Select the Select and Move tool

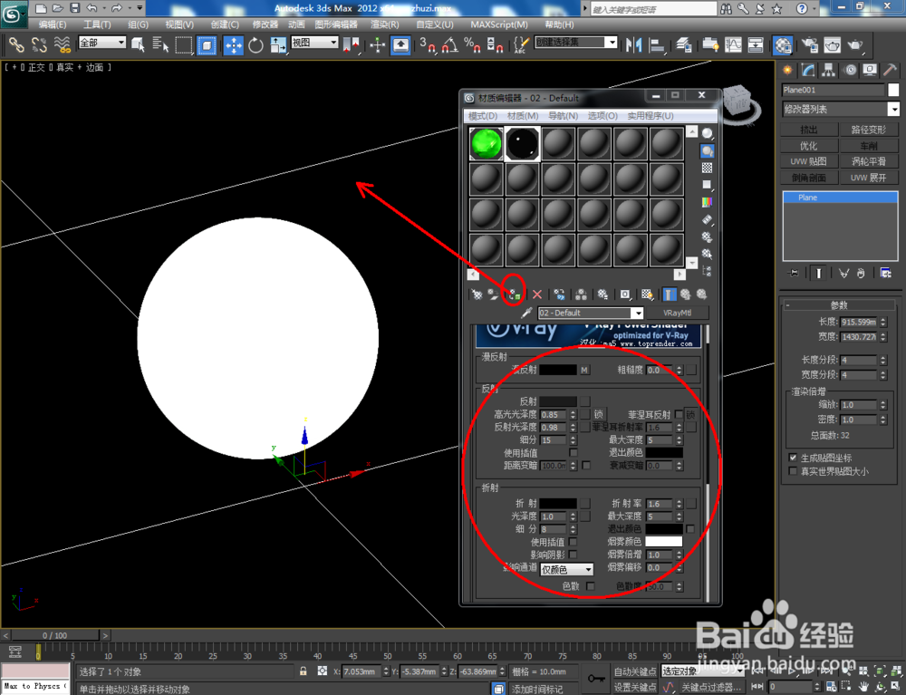234,44
